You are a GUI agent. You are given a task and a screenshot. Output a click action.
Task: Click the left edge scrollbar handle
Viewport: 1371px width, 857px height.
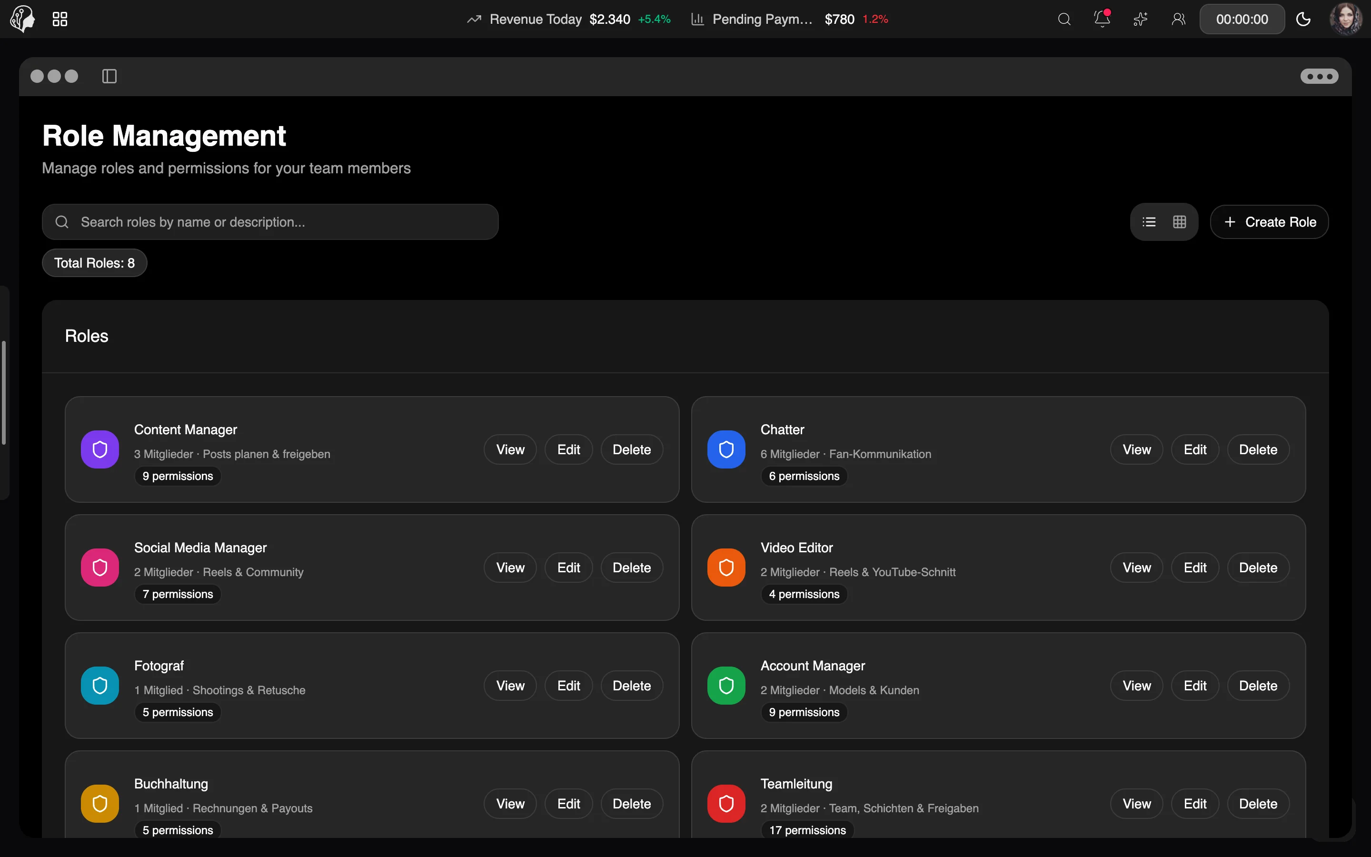[3, 392]
